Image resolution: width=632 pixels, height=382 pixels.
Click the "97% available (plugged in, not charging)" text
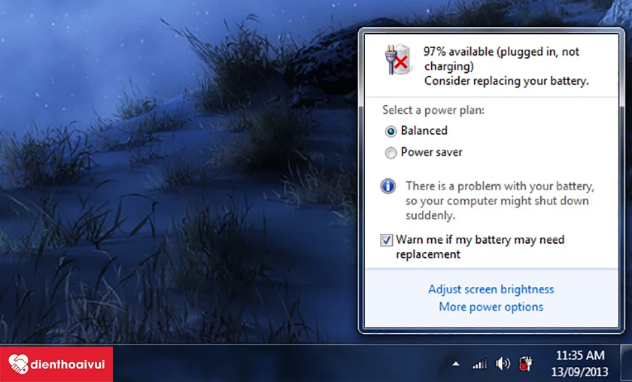coord(501,59)
